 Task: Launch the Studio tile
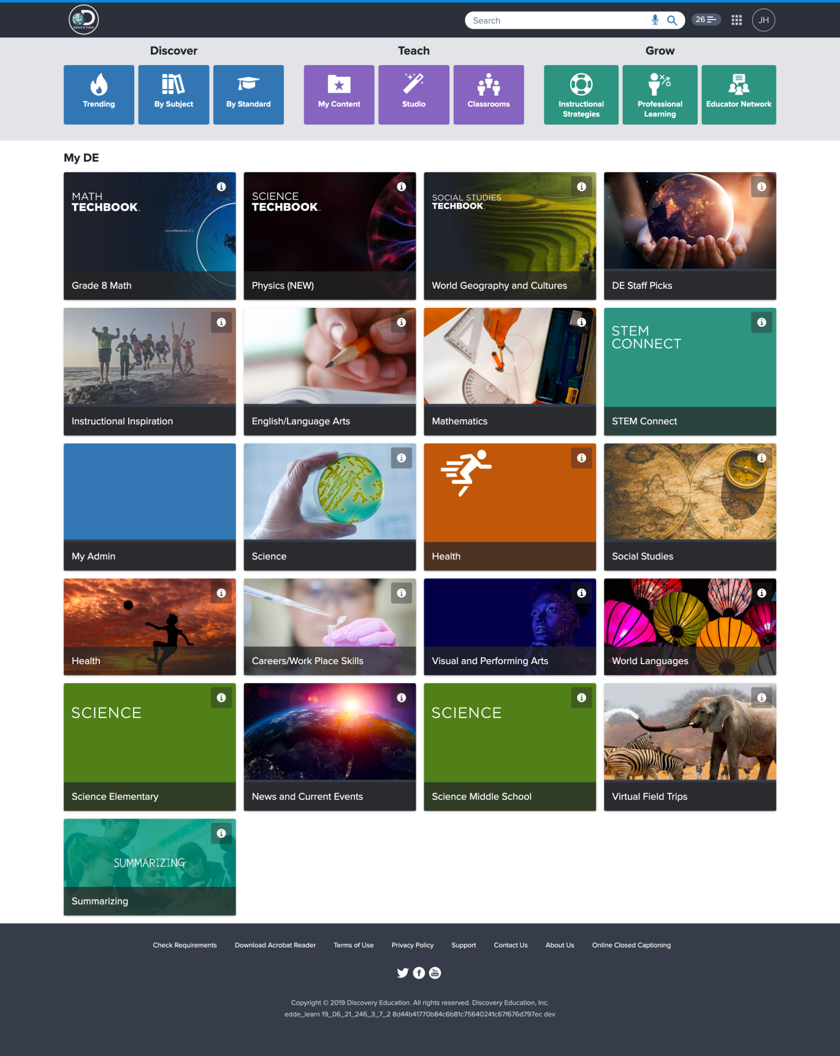tap(414, 95)
